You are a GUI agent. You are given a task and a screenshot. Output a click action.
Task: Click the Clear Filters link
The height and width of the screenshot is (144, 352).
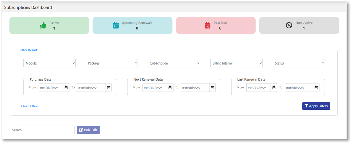pos(30,106)
